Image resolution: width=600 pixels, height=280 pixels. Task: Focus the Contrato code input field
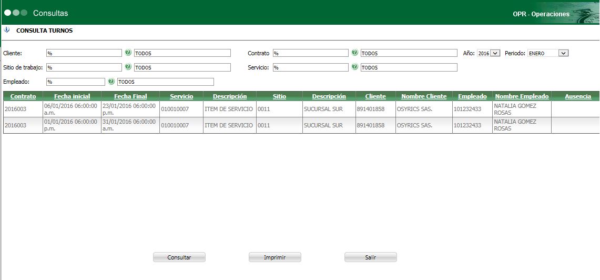click(310, 53)
